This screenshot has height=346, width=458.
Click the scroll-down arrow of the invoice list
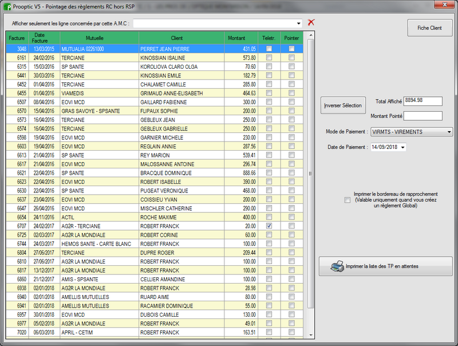point(311,335)
